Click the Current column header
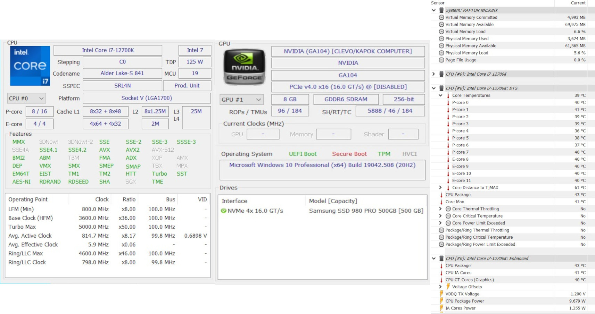The image size is (595, 314). 578,3
